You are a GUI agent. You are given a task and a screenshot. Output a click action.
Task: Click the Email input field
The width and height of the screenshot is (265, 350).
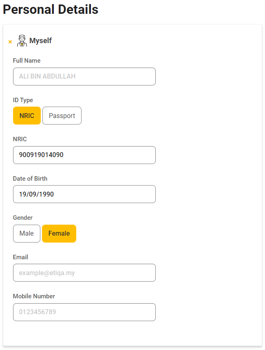coord(84,273)
